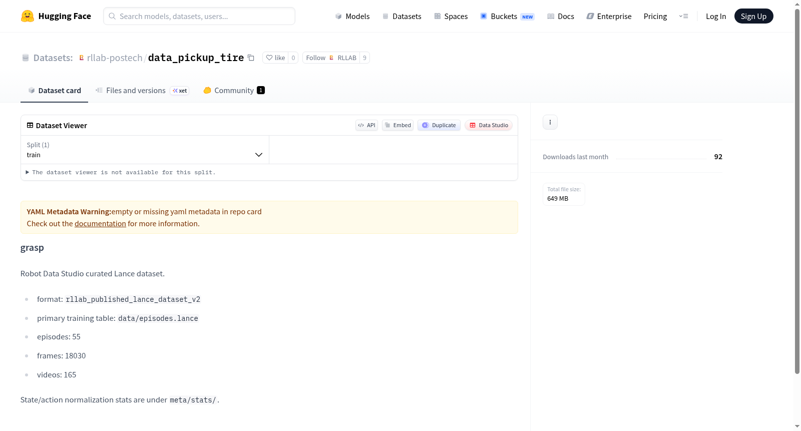Click the Total file size 649 MB box
Screen dimensions: 801x431
coord(564,194)
